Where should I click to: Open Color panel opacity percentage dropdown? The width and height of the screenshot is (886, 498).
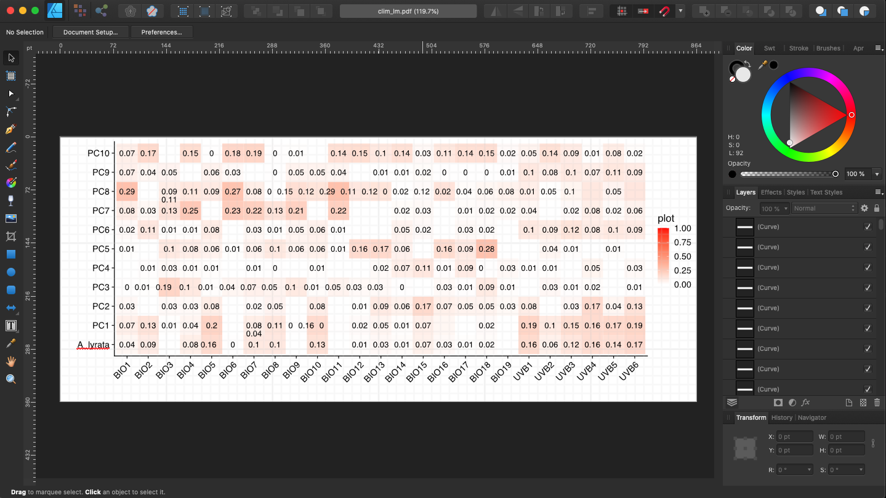click(x=877, y=174)
